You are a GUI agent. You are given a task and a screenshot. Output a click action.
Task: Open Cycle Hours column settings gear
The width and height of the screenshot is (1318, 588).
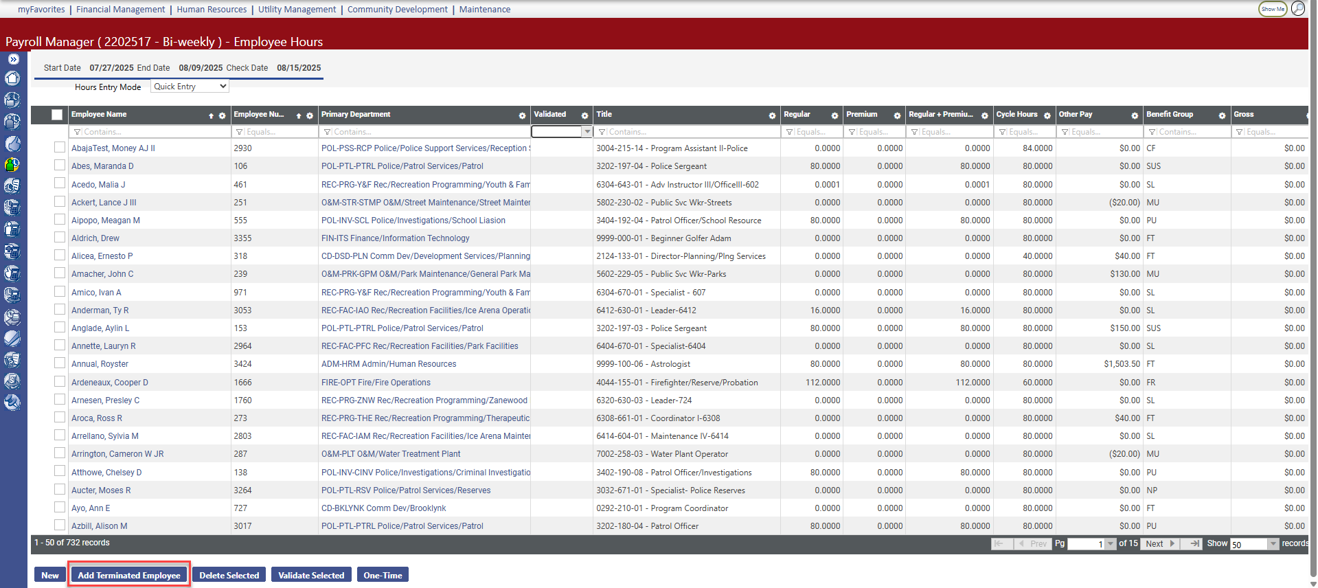tap(1047, 115)
